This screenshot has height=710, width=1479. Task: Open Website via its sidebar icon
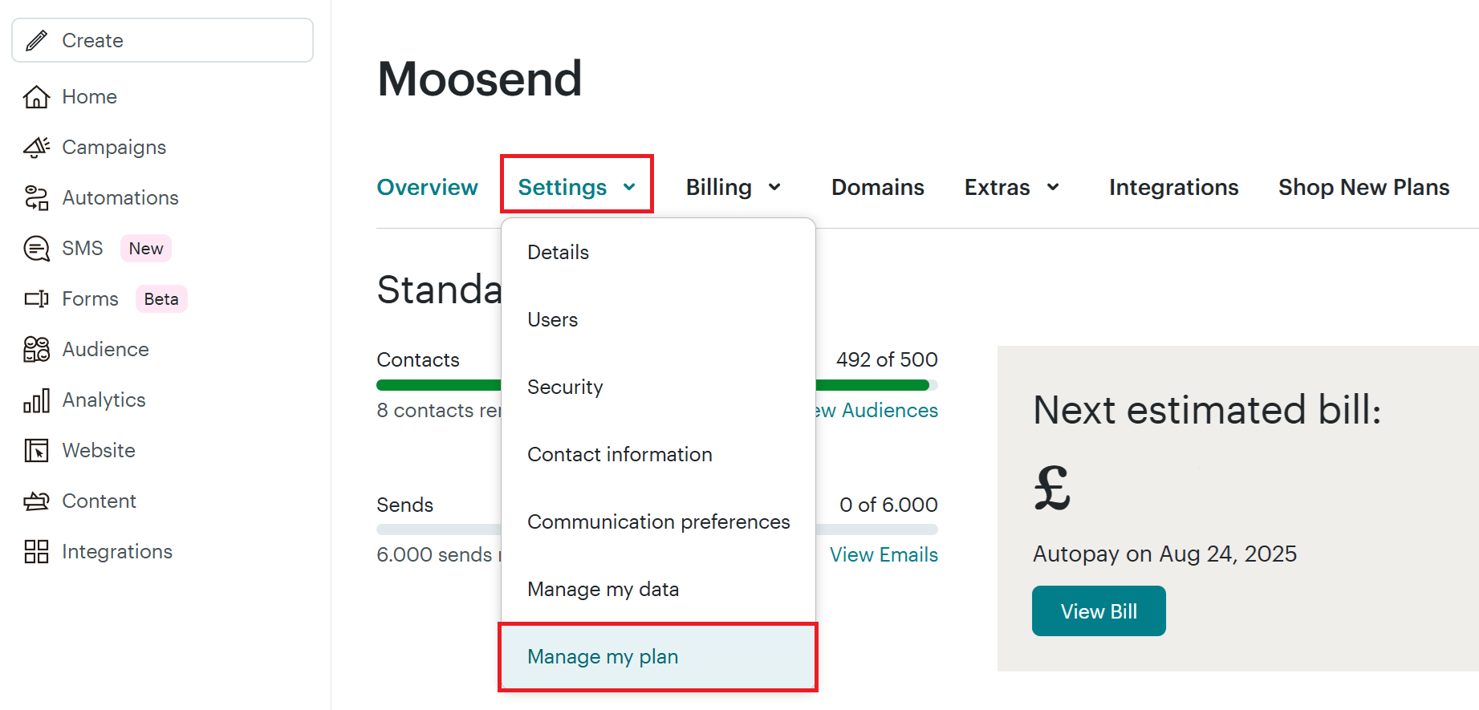(x=36, y=451)
